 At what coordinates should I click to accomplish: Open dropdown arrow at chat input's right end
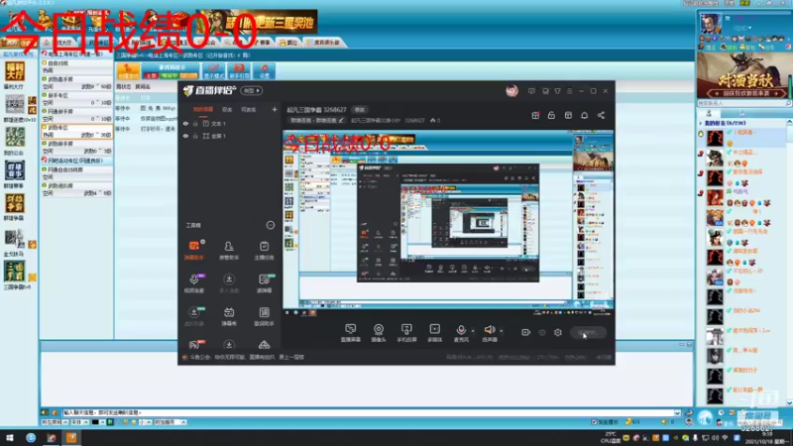pos(677,412)
